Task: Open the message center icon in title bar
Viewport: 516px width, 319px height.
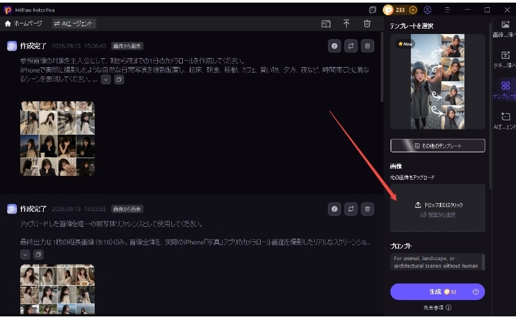Action: [x=372, y=10]
